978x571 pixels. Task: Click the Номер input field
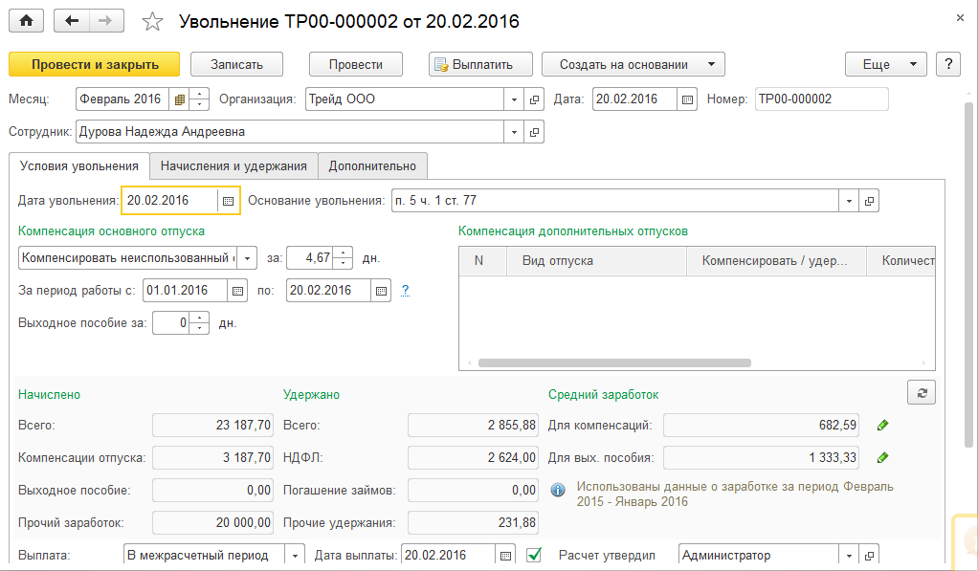tap(821, 99)
